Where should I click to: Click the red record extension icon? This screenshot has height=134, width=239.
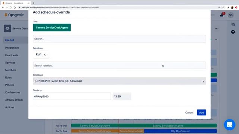(236, 7)
